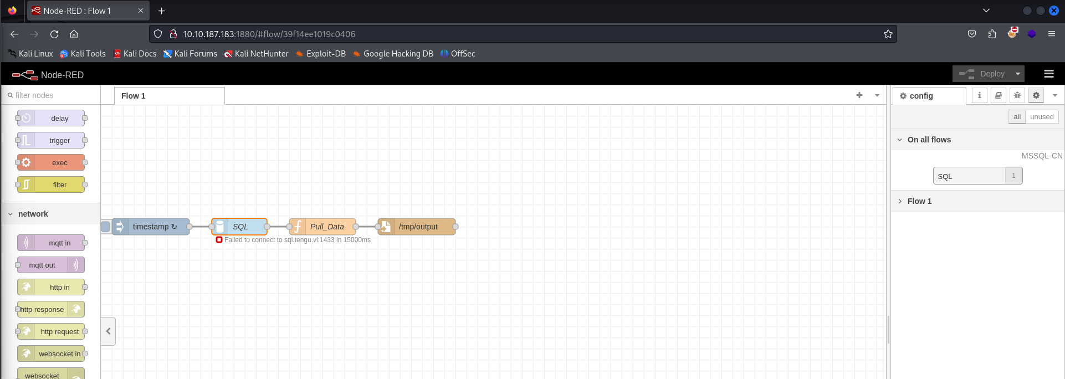Select the mqtt out node
The width and height of the screenshot is (1065, 379).
click(51, 265)
